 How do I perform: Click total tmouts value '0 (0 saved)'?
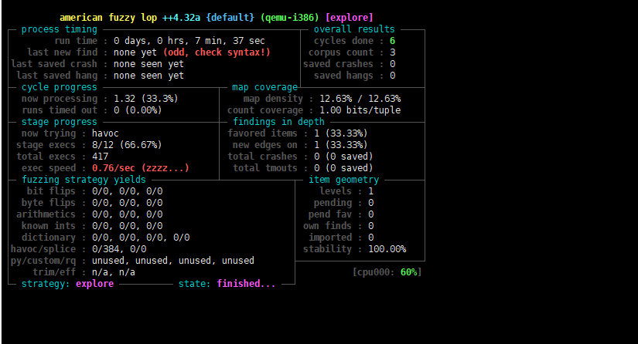pos(343,168)
